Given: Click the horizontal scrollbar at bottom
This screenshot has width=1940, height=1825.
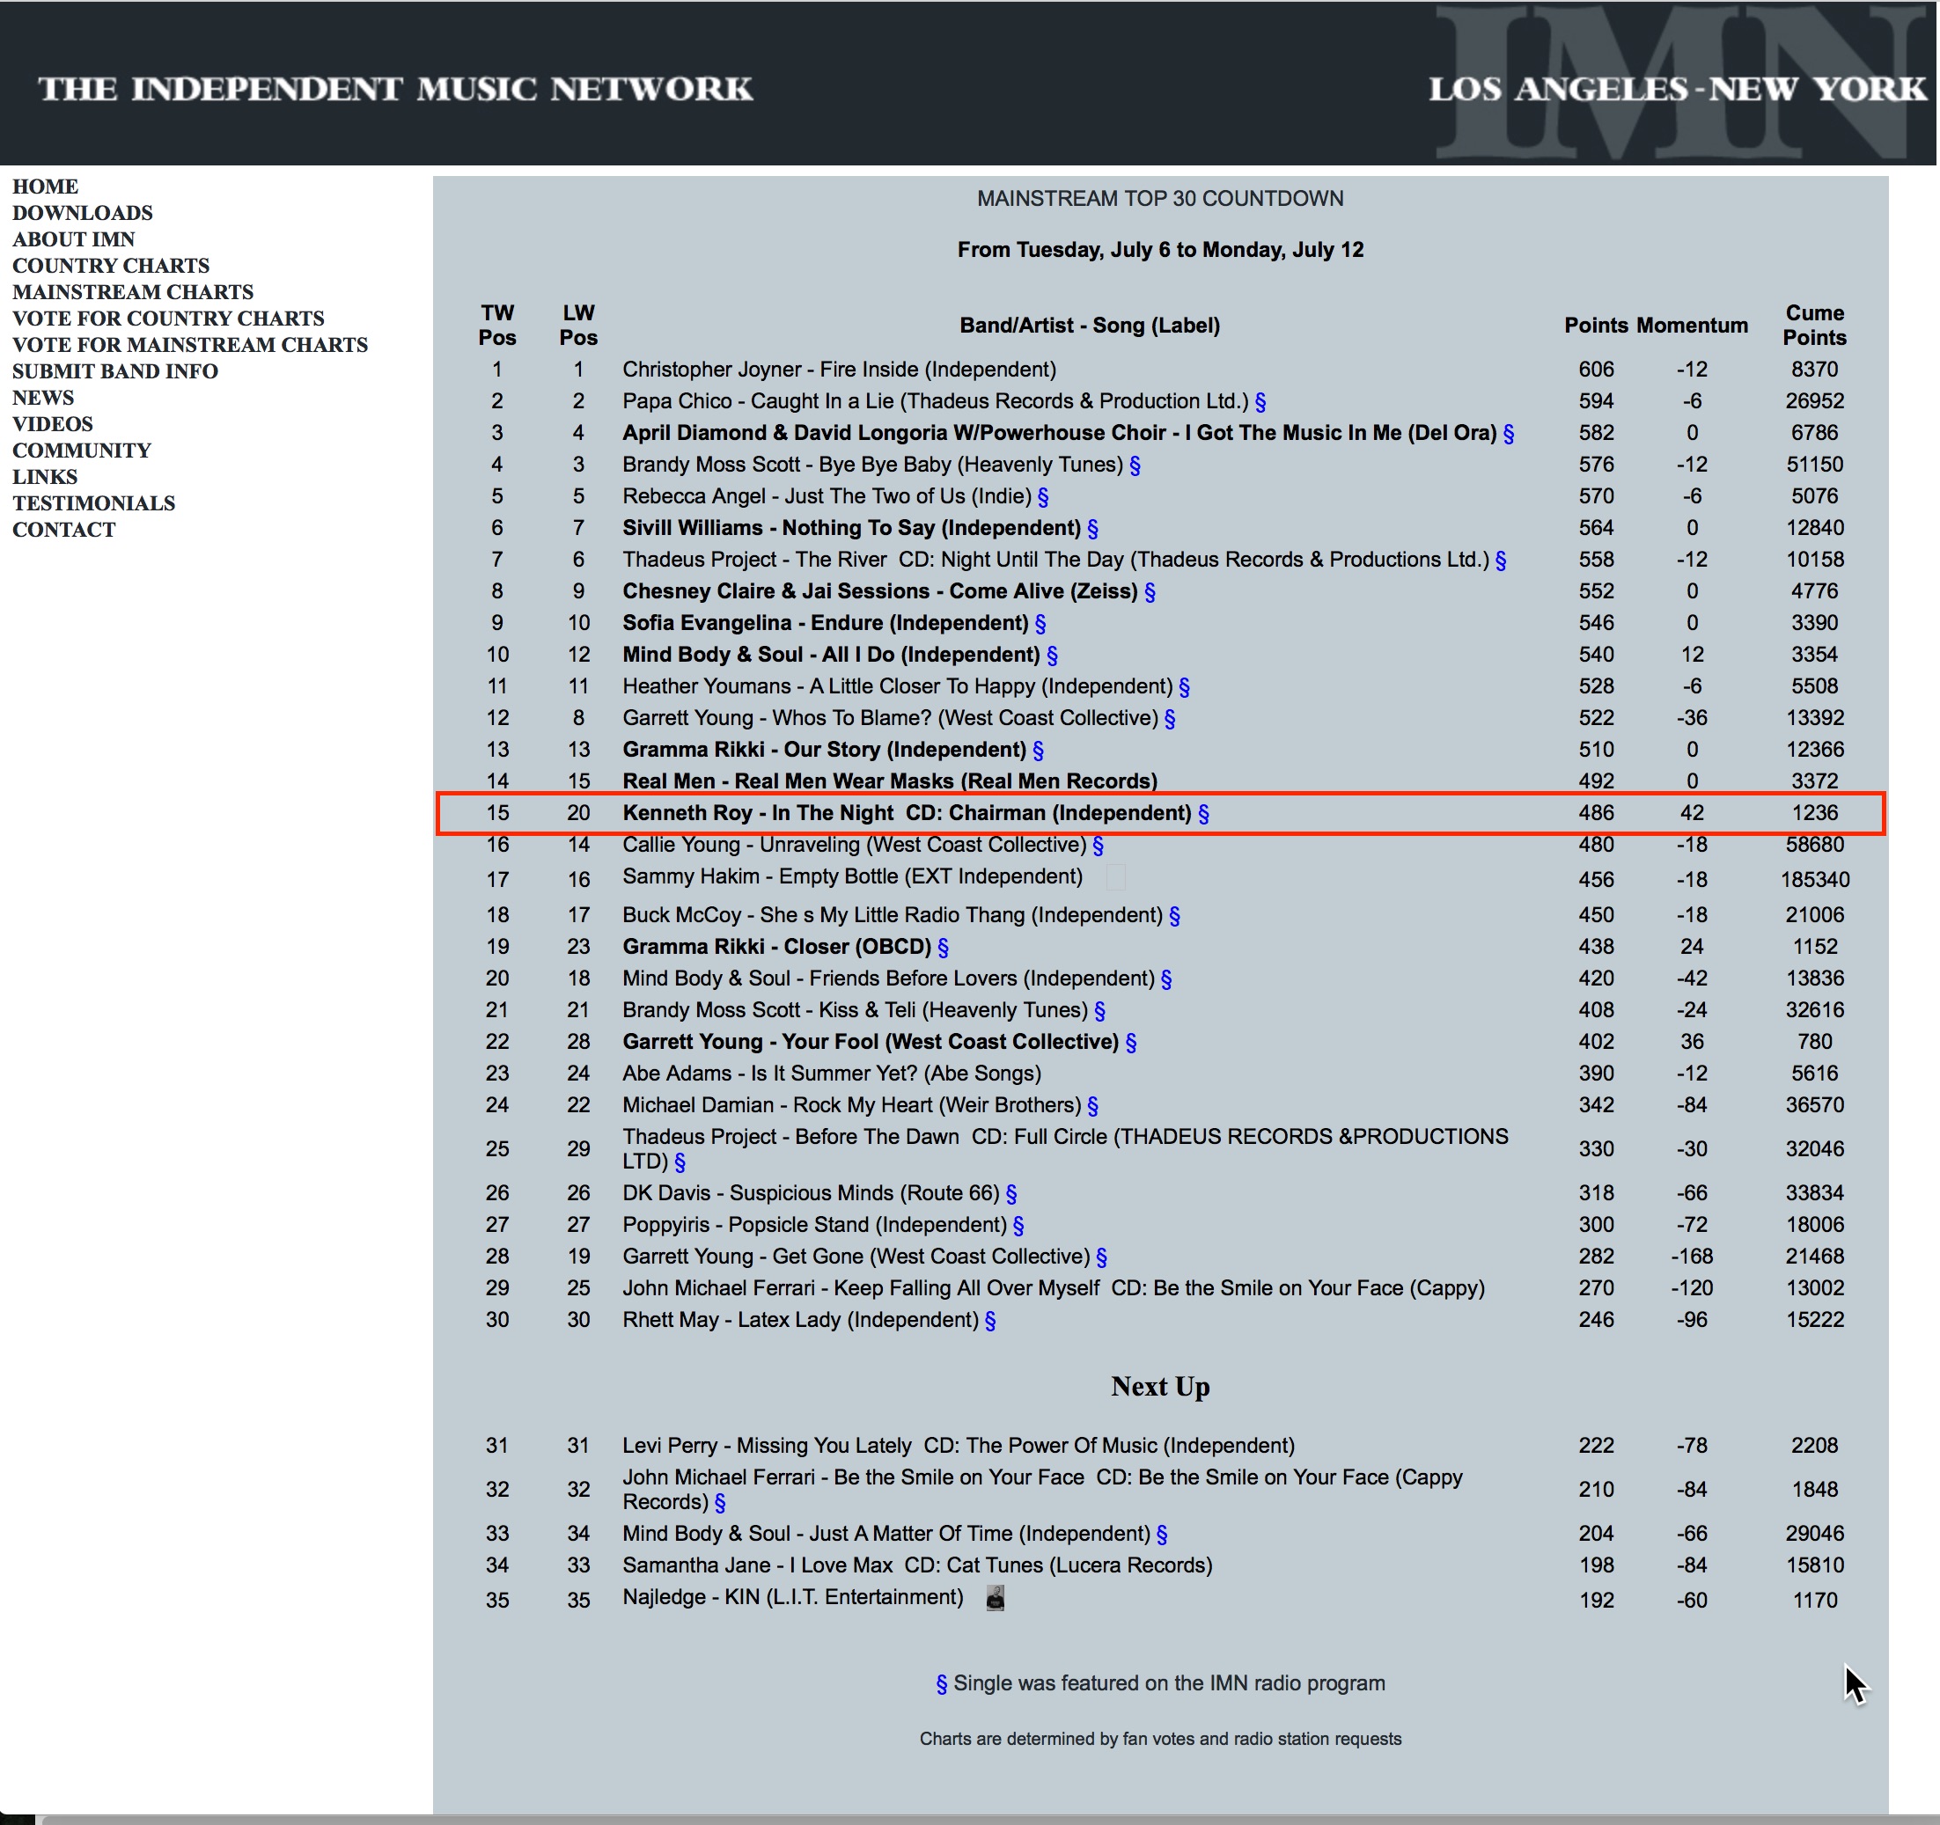Looking at the screenshot, I should 976,1819.
